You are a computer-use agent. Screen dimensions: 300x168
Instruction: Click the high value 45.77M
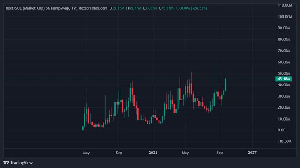(135, 8)
